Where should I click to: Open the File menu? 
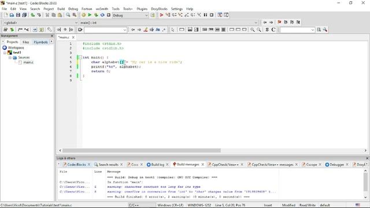[4, 9]
